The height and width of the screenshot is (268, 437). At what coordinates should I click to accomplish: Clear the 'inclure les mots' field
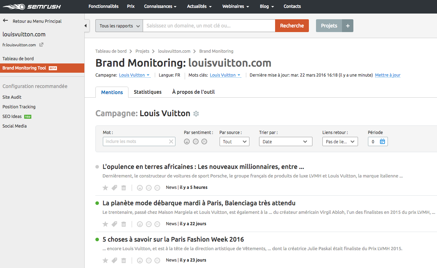coord(171,141)
